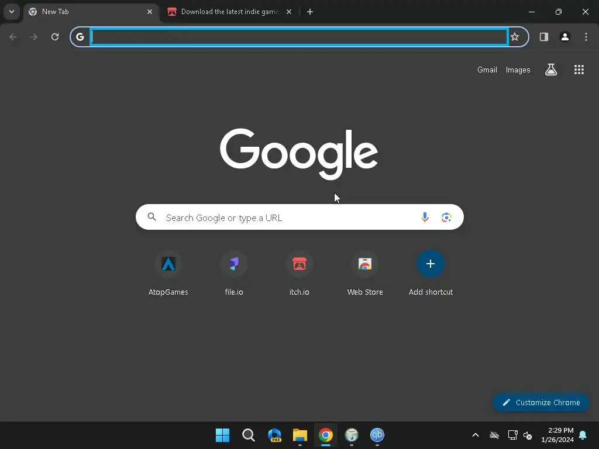Restore down the Chrome window
This screenshot has width=599, height=449.
pyautogui.click(x=558, y=12)
